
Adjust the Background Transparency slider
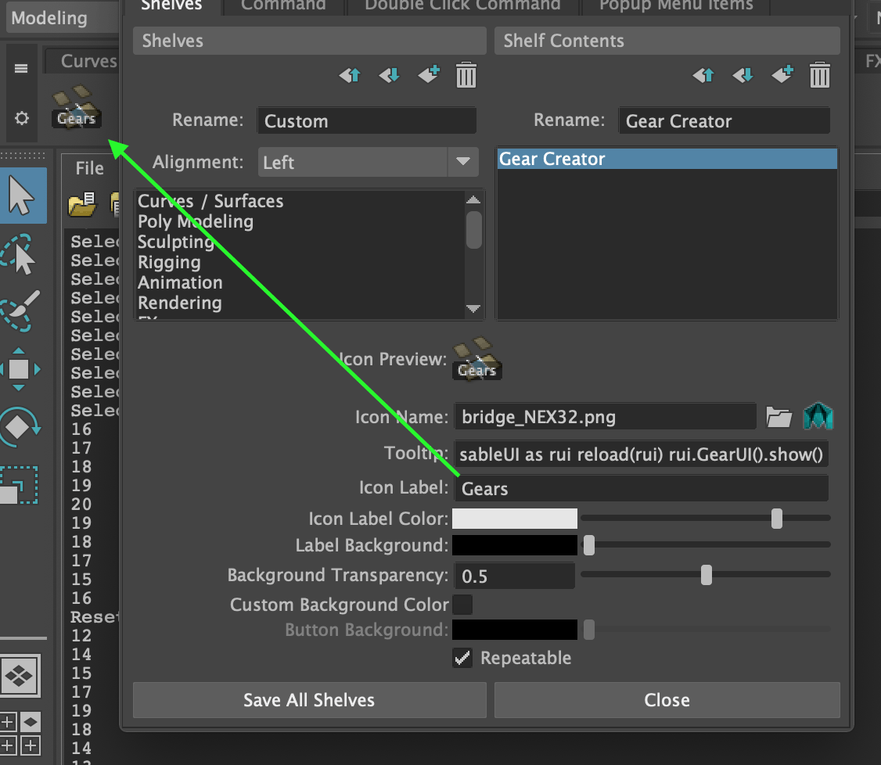pos(707,575)
